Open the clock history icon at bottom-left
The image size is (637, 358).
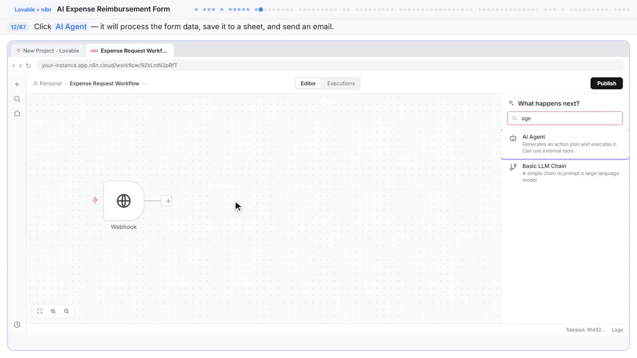point(17,325)
